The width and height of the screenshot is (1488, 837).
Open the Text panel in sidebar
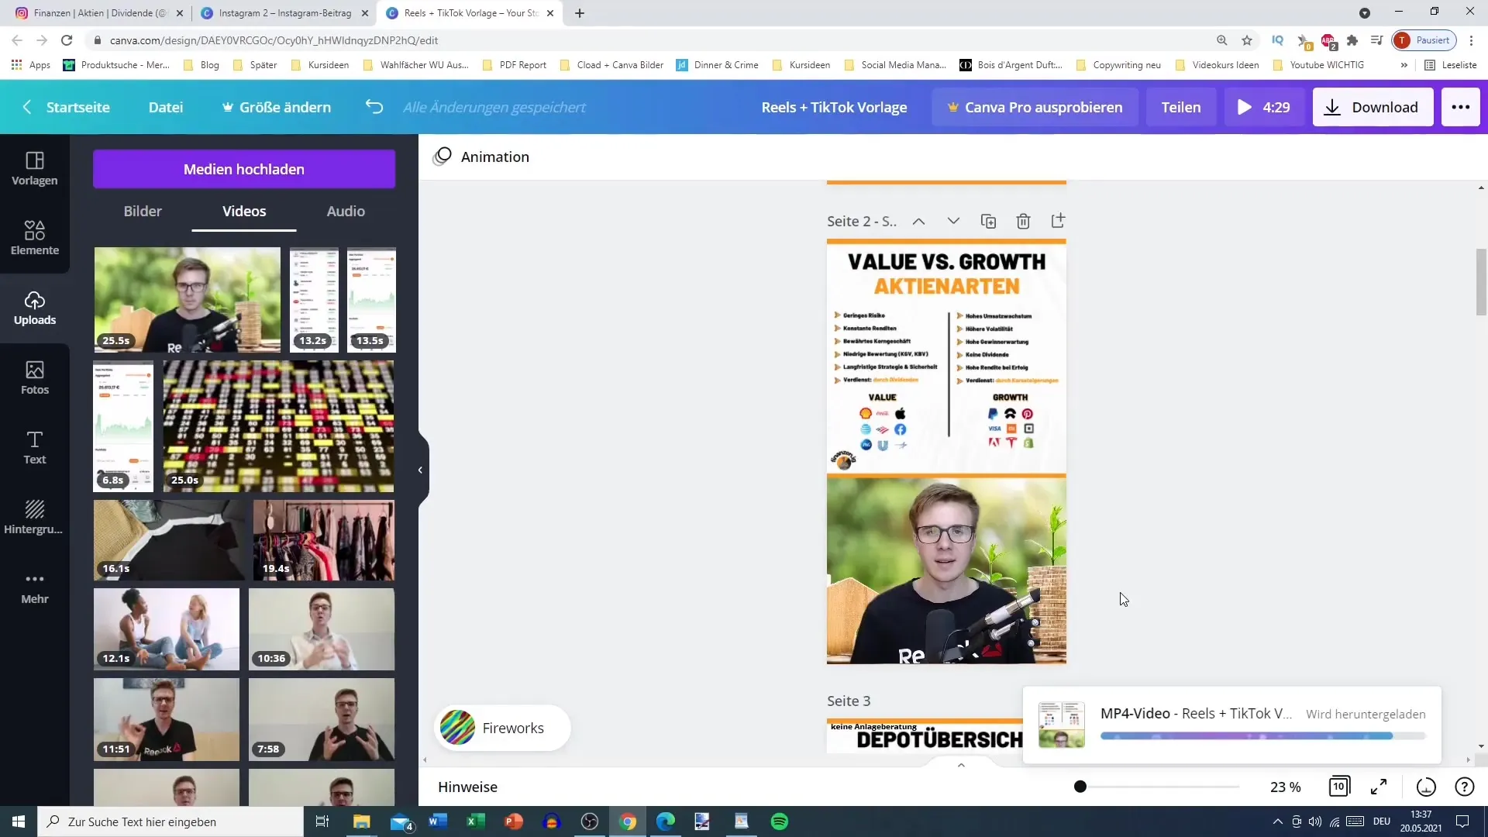click(35, 447)
